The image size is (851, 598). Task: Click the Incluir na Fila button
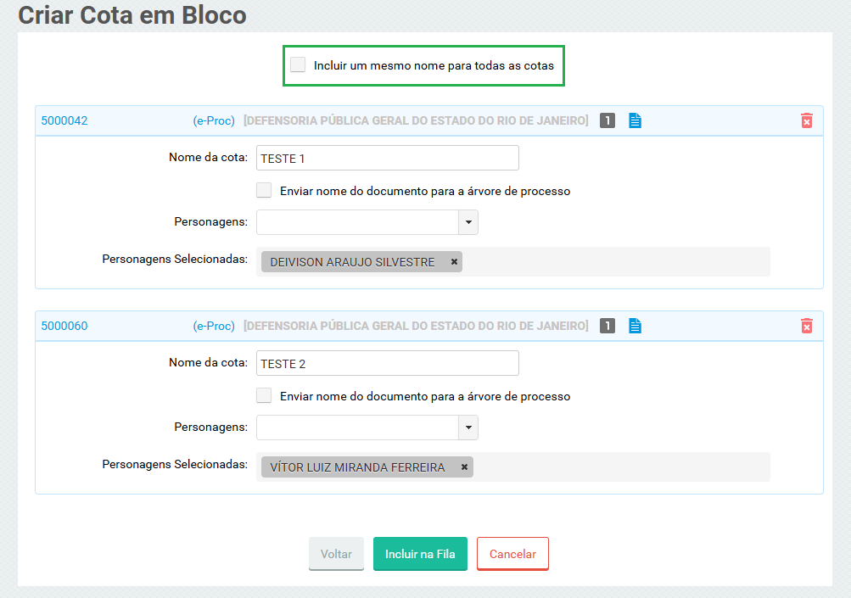(x=420, y=554)
